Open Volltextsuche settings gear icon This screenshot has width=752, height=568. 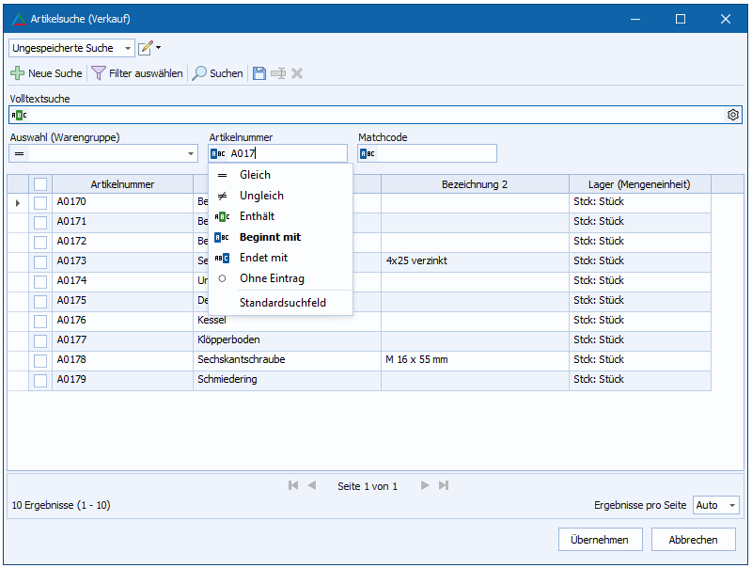coord(733,115)
